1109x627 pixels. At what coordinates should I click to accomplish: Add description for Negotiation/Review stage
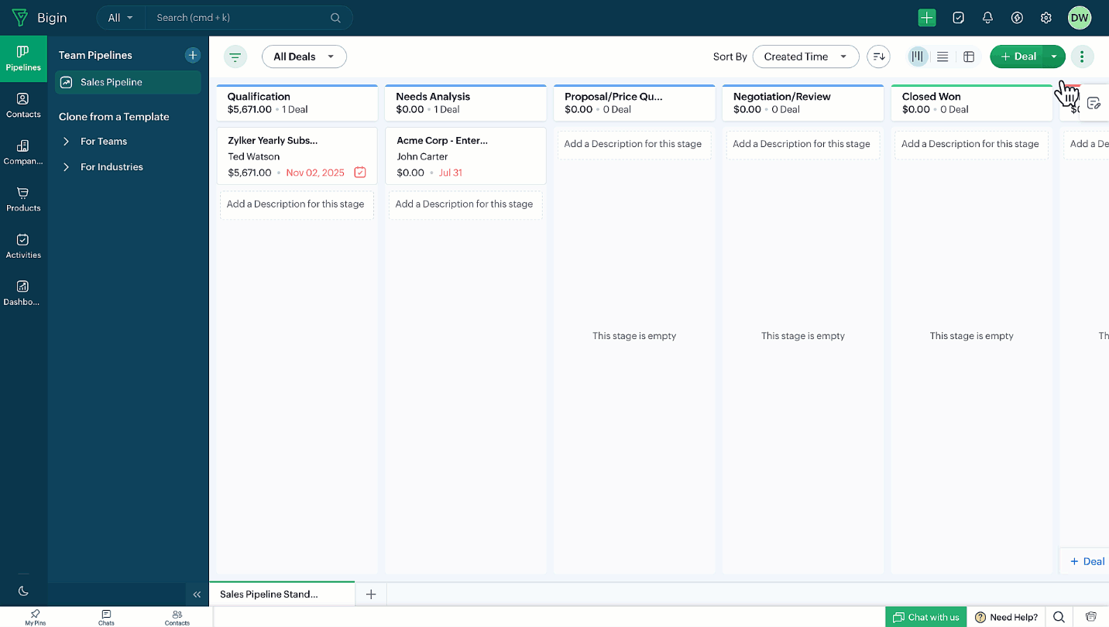pos(802,144)
